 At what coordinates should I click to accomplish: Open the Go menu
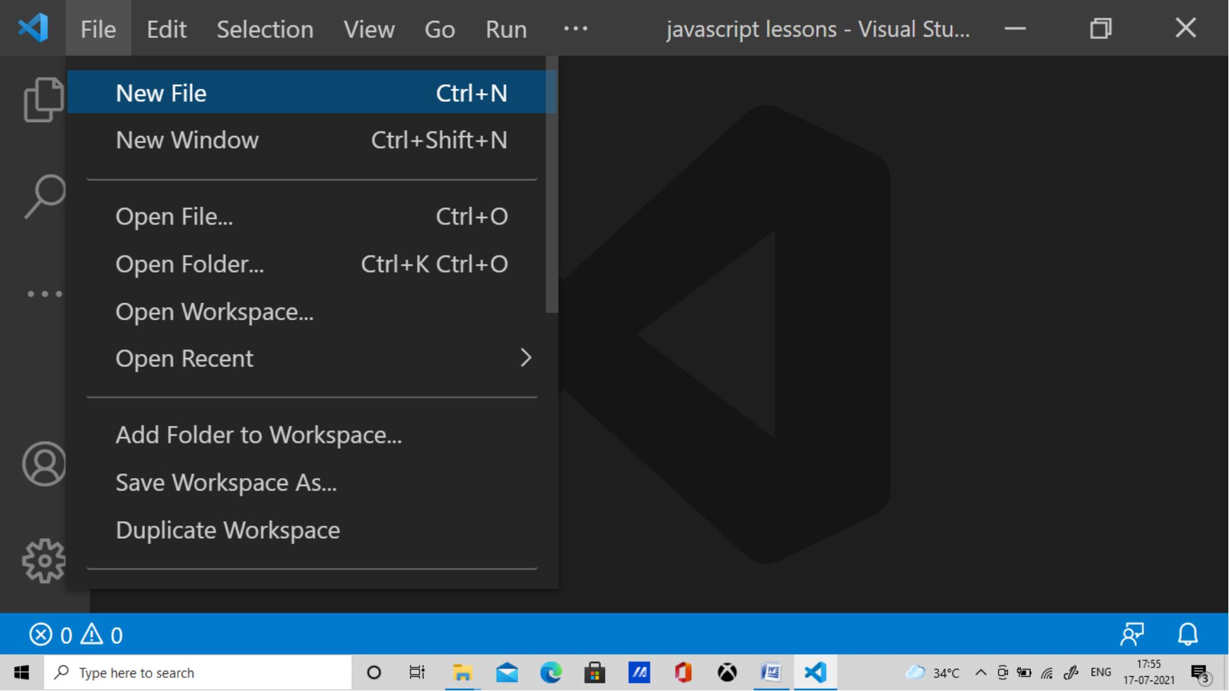click(440, 29)
